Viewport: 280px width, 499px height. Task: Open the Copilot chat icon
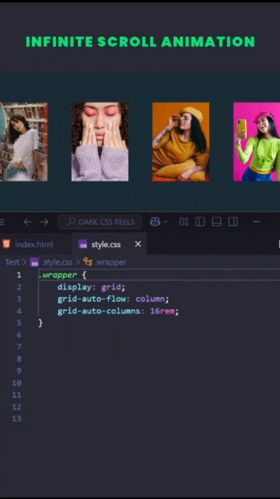point(155,222)
